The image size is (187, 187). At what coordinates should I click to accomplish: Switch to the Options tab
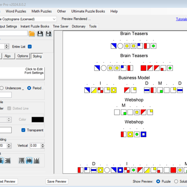coord(23,56)
